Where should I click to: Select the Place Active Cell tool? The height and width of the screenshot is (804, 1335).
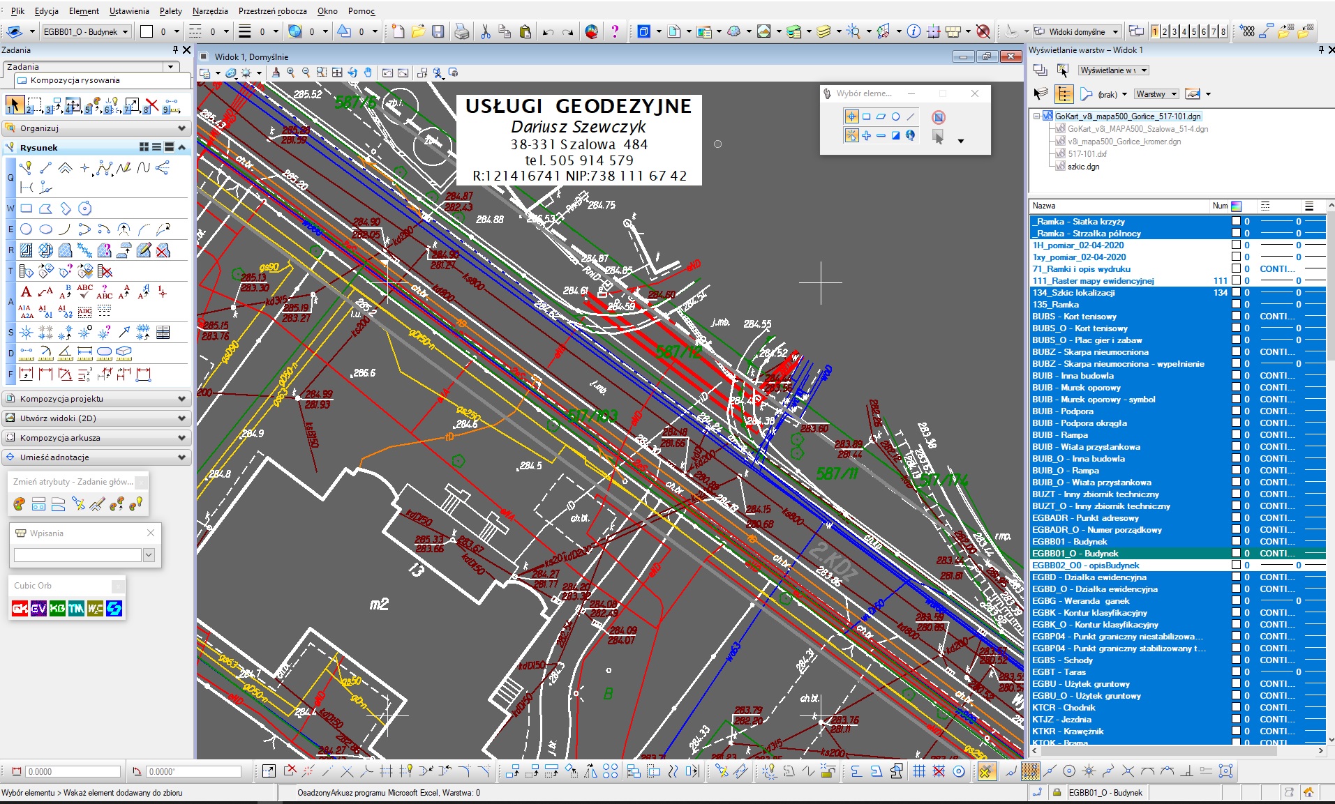pos(26,332)
